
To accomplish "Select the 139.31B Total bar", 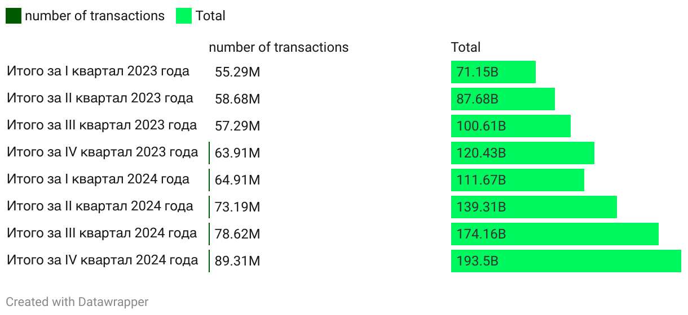I will (533, 207).
